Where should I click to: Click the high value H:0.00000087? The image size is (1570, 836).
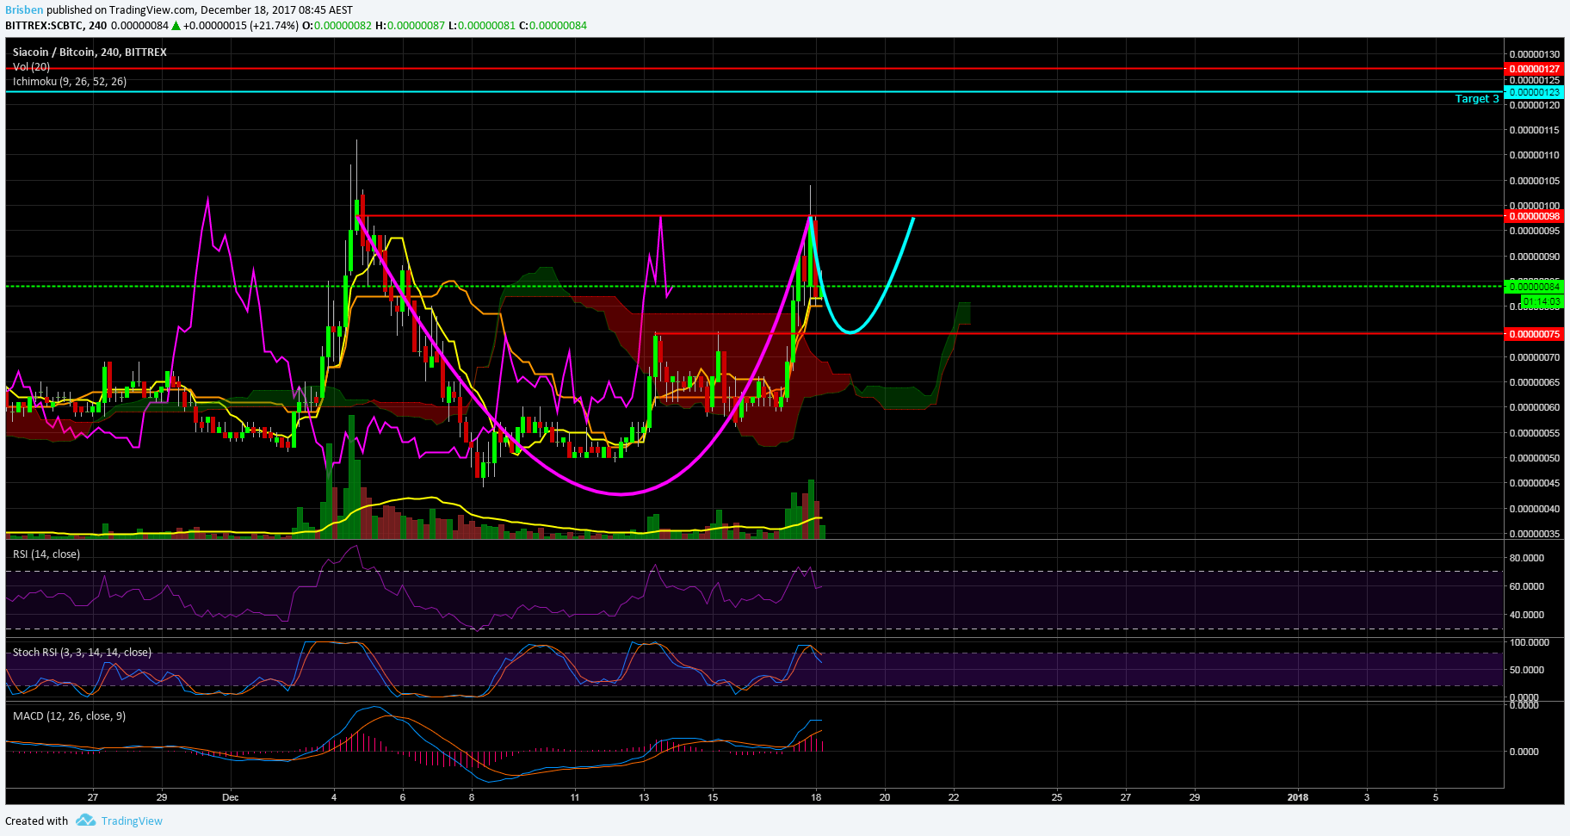pos(410,26)
